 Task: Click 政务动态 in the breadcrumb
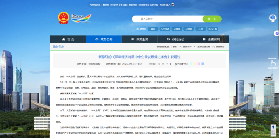pos(220,47)
